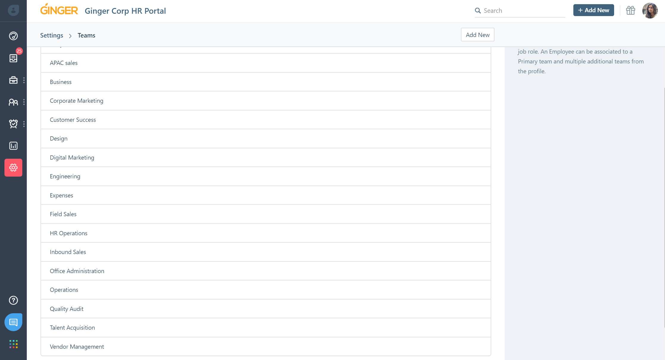Image resolution: width=665 pixels, height=360 pixels.
Task: Open the Talent Acquisition team row
Action: (266, 328)
